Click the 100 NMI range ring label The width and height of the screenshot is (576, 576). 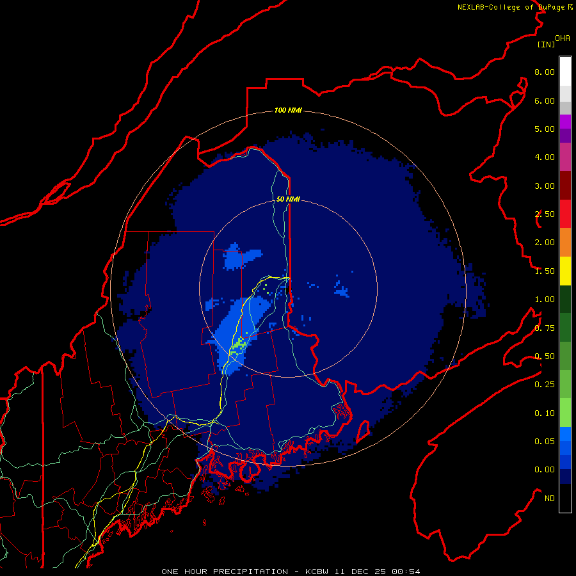288,110
